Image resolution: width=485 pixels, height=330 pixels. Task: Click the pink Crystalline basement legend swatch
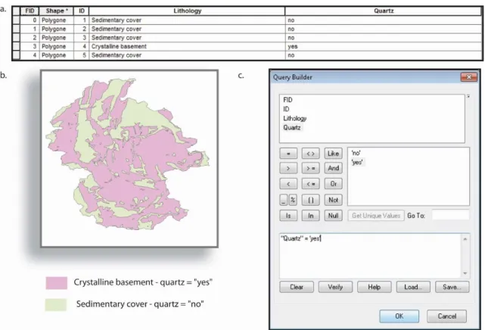click(57, 283)
